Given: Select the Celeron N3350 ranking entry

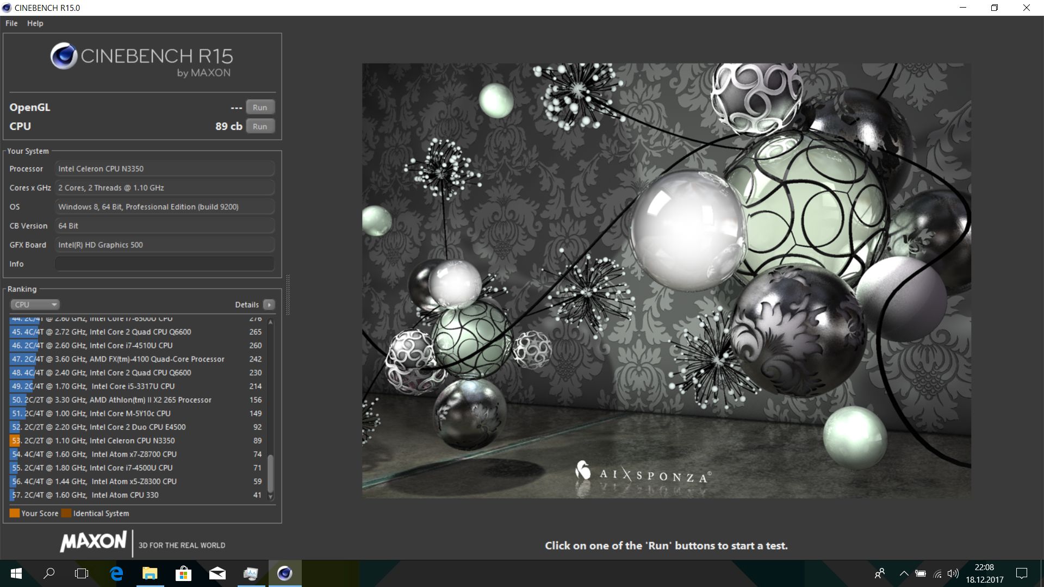Looking at the screenshot, I should [x=130, y=441].
